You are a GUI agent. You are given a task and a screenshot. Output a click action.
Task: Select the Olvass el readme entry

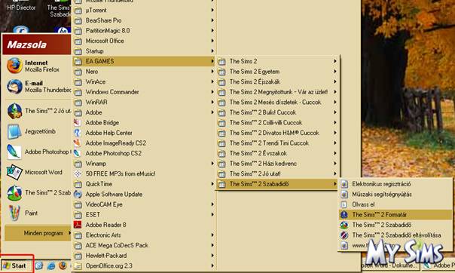pyautogui.click(x=395, y=204)
